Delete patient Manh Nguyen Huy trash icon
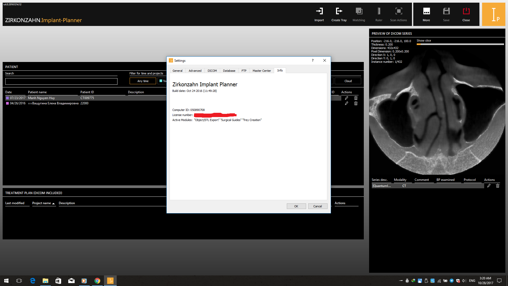508x286 pixels. tap(356, 98)
